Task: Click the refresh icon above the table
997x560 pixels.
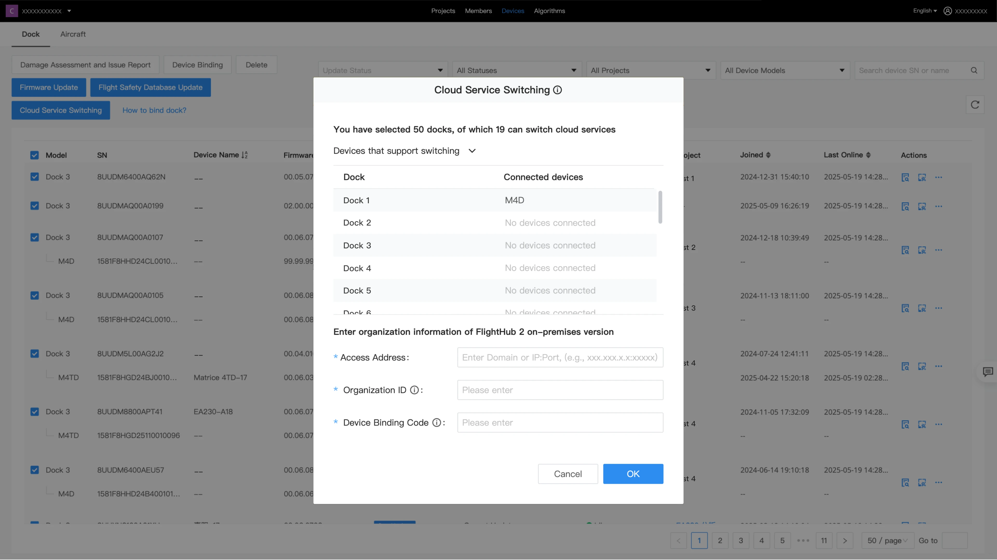Action: [975, 105]
